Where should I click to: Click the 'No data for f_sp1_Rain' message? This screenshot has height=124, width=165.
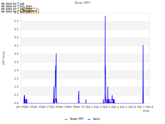(x=17, y=6)
